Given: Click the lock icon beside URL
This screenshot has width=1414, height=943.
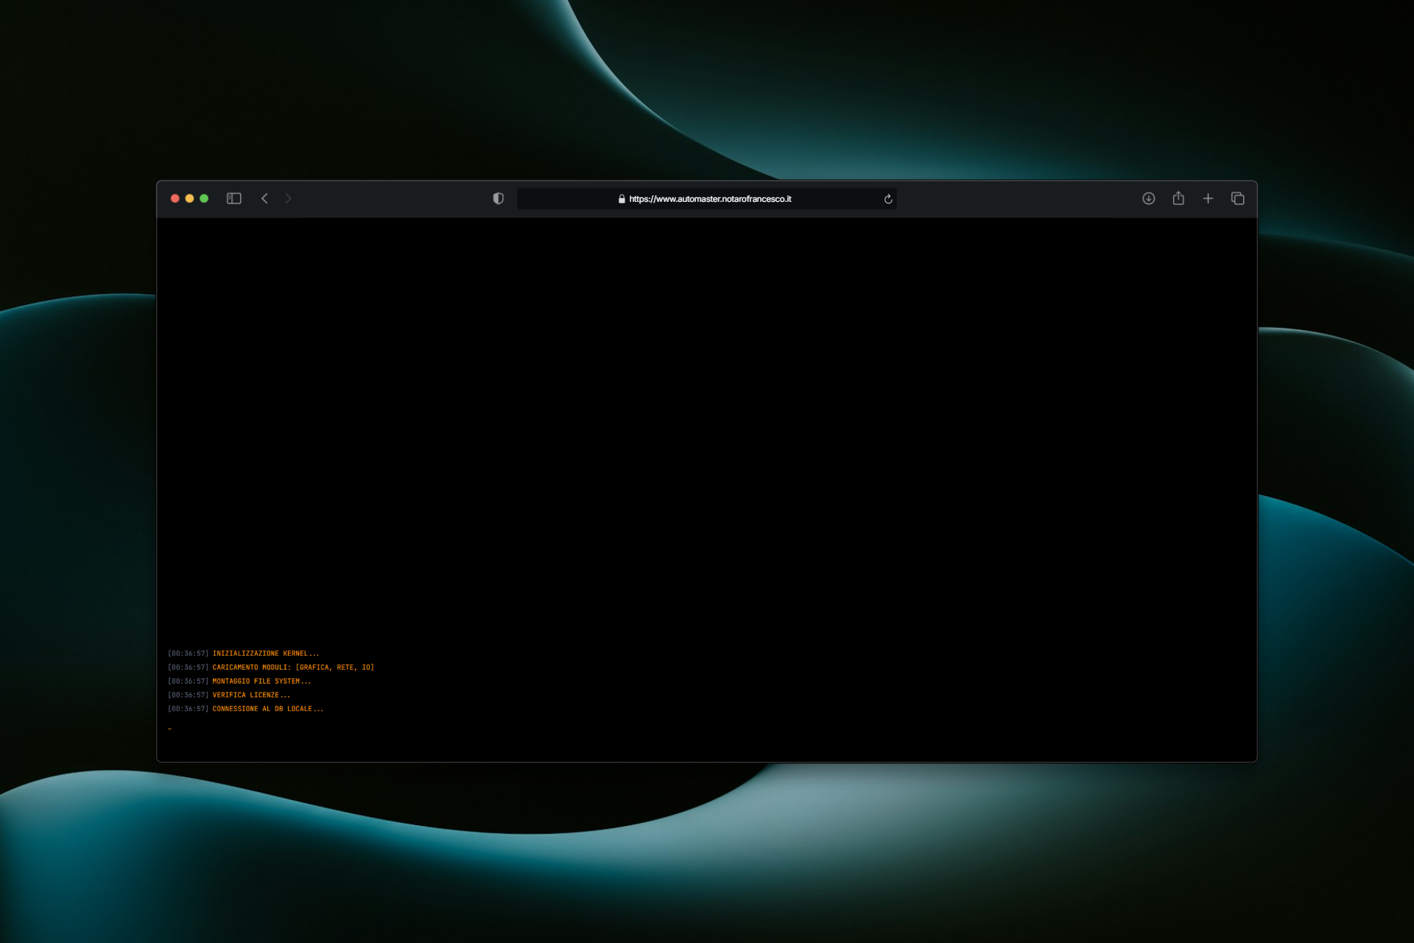Looking at the screenshot, I should point(622,199).
